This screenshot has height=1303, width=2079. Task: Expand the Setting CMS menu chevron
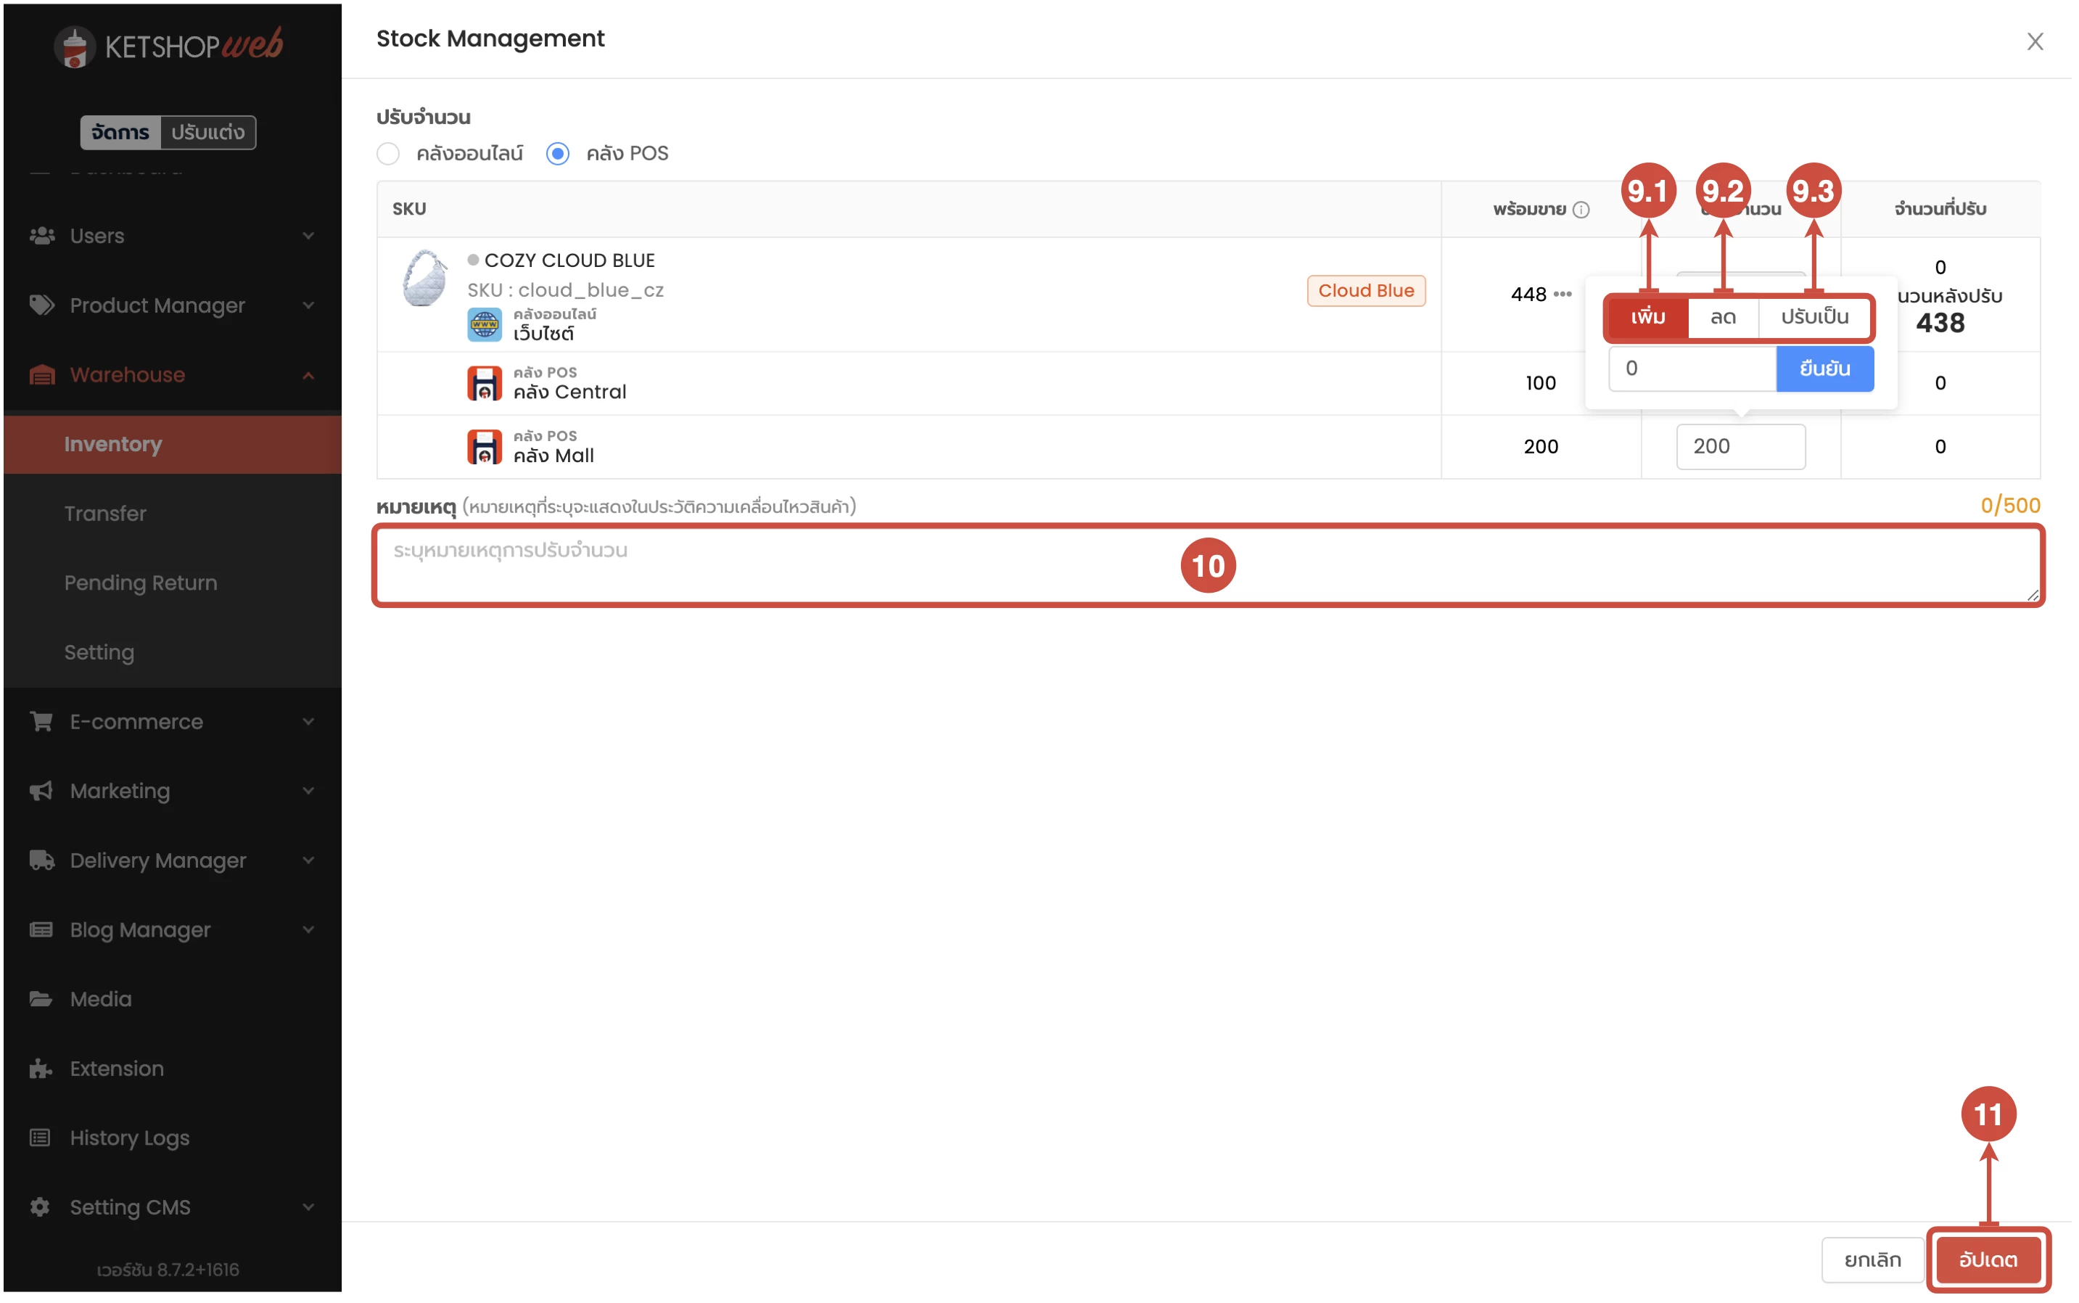pyautogui.click(x=308, y=1207)
